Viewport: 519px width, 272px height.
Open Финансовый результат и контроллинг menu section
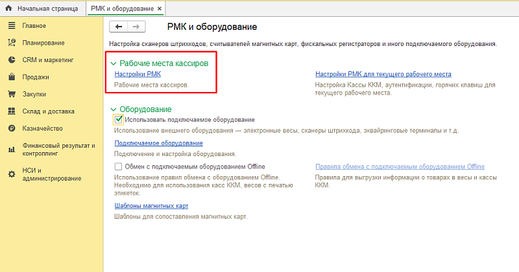[x=58, y=150]
